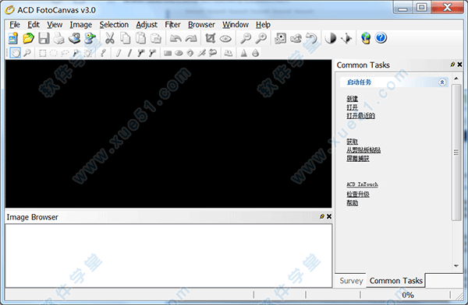Select the filled Rectangle shape tool
The width and height of the screenshot is (468, 305).
[168, 54]
